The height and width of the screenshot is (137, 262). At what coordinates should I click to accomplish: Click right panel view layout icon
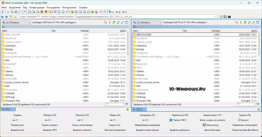coord(258,22)
